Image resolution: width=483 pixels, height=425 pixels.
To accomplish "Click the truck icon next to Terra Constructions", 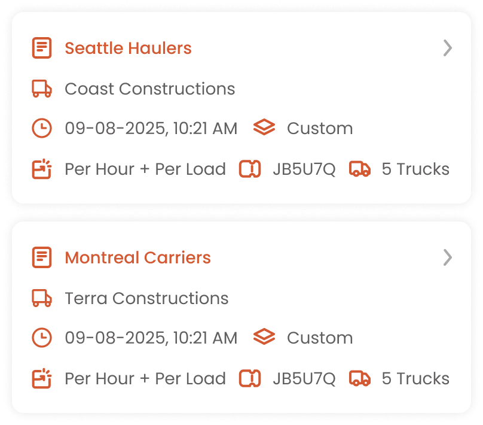I will pos(41,298).
